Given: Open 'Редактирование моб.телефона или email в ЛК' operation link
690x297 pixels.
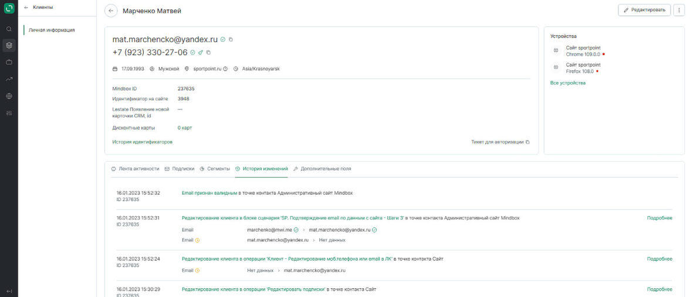Looking at the screenshot, I should click(287, 259).
